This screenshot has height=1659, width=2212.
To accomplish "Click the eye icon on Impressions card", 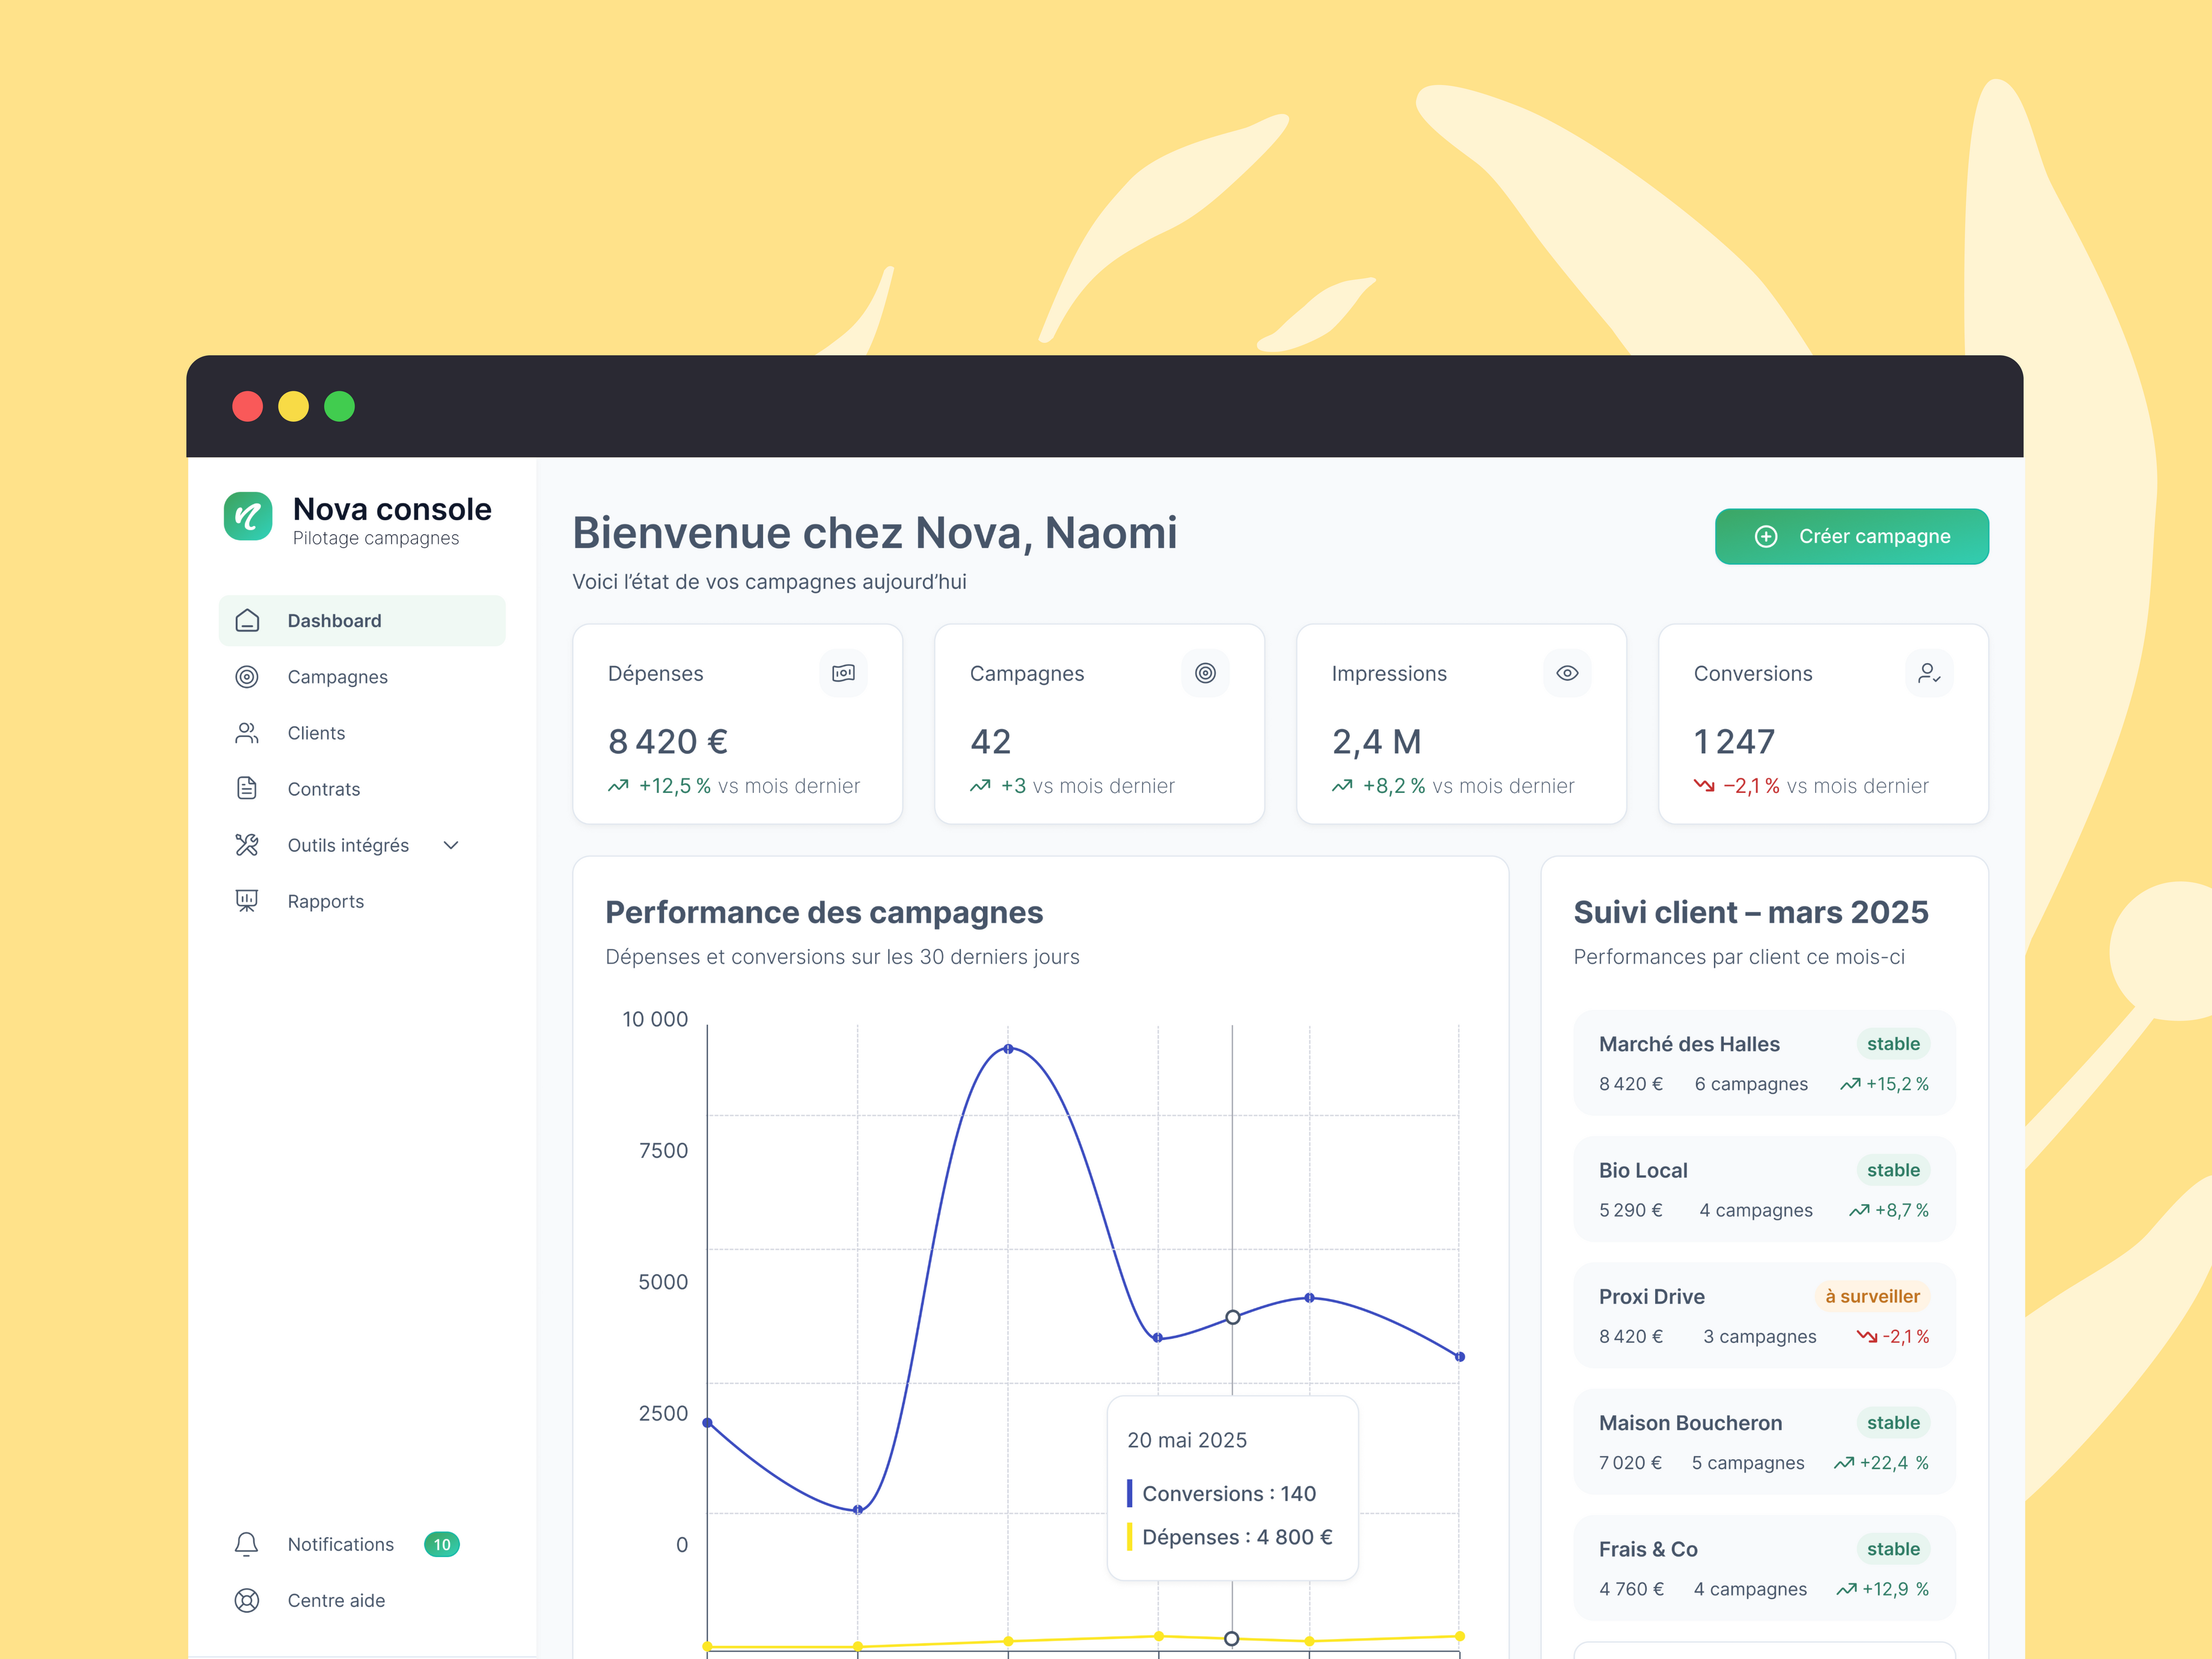I will (1567, 673).
